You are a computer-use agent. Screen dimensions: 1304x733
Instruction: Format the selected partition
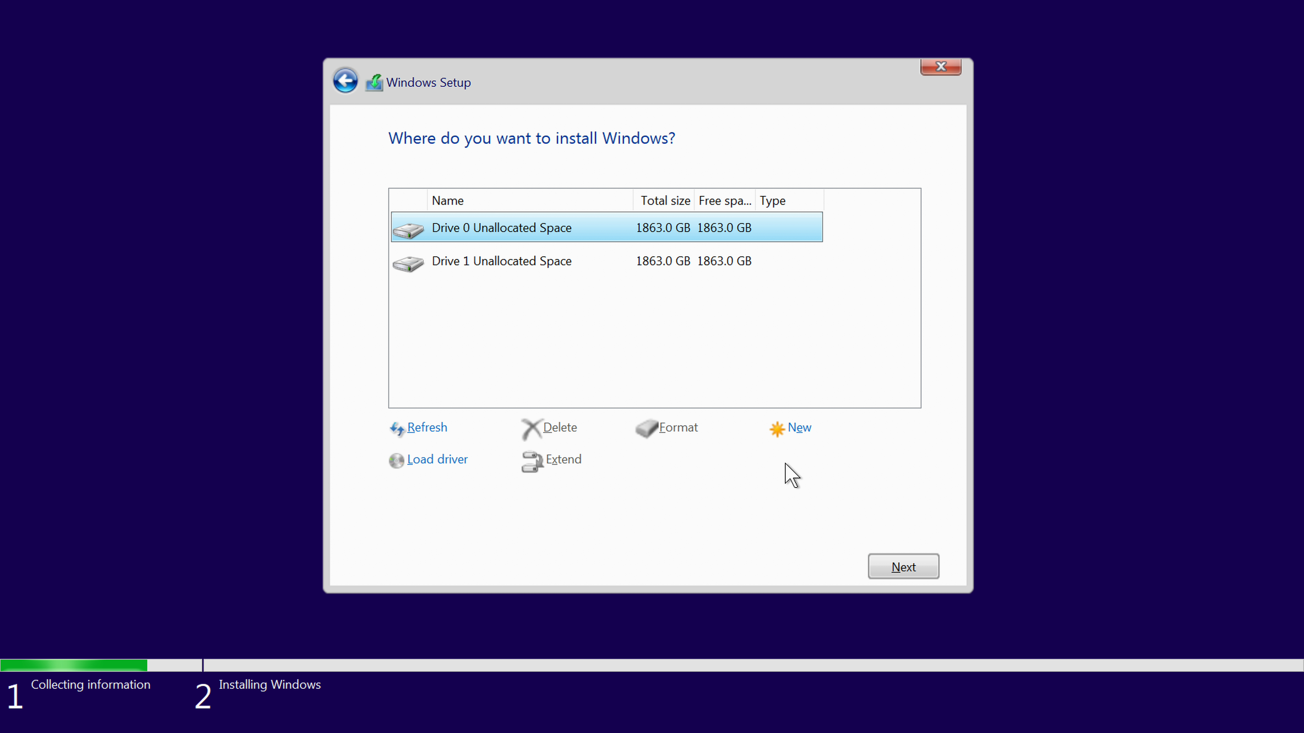tap(678, 428)
